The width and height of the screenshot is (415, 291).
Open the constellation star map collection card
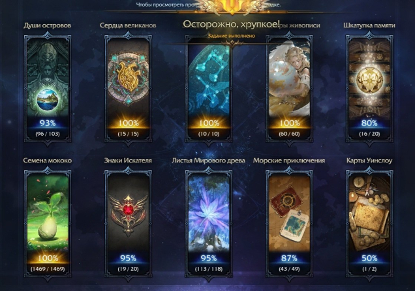coord(209,89)
